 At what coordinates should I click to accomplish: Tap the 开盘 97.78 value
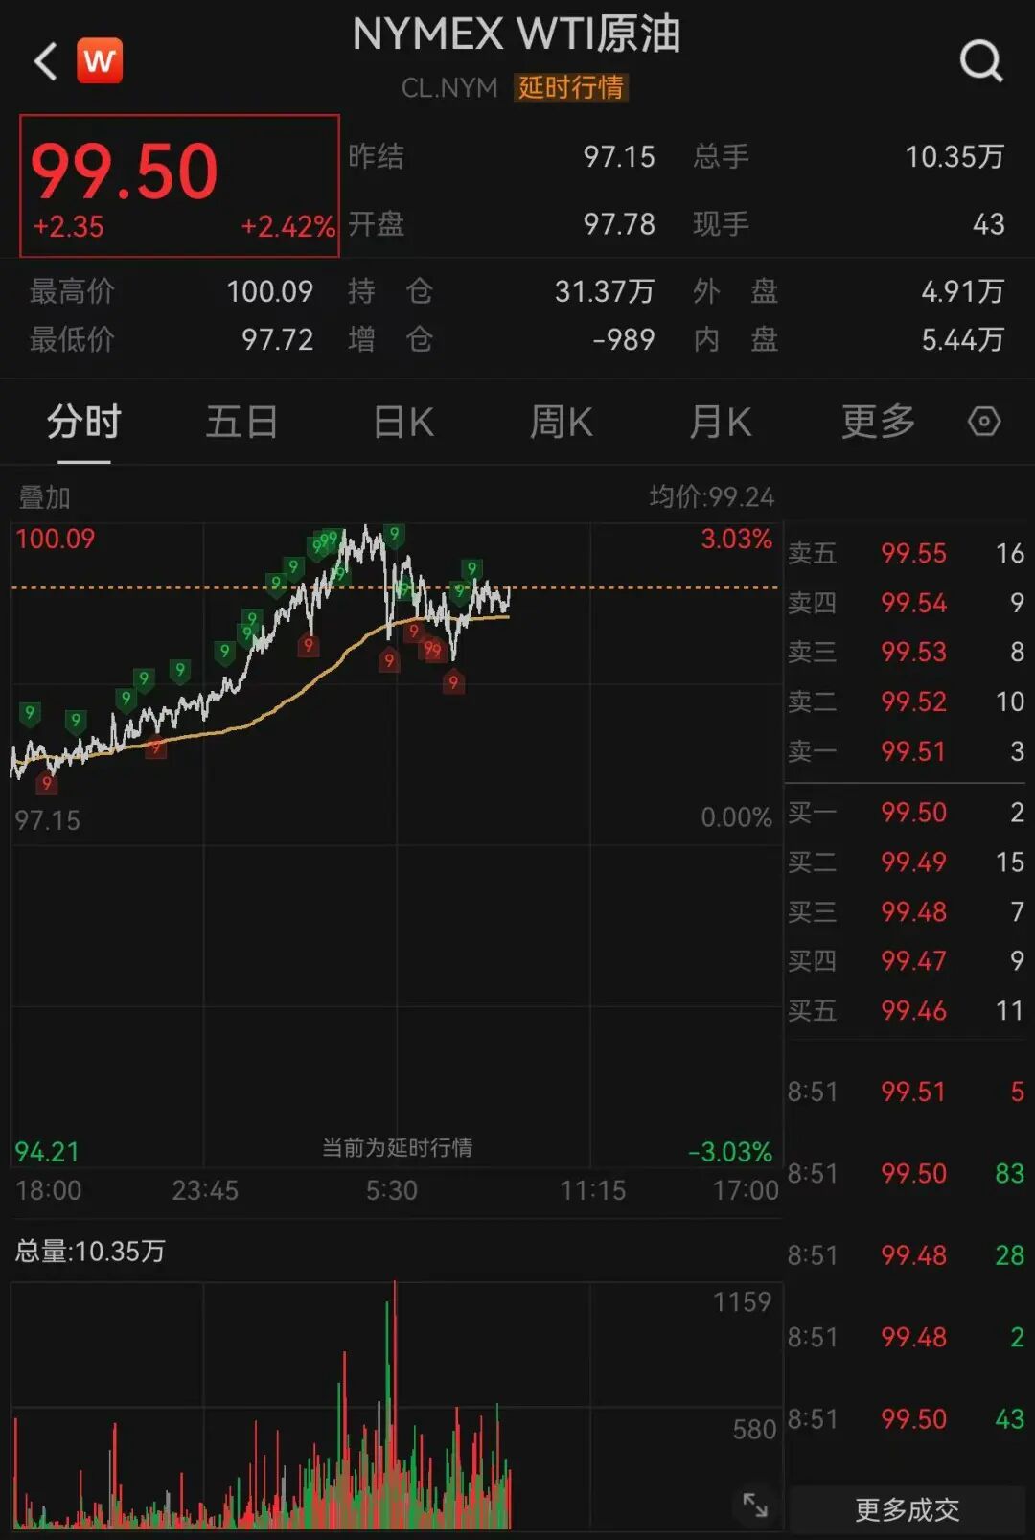[619, 224]
